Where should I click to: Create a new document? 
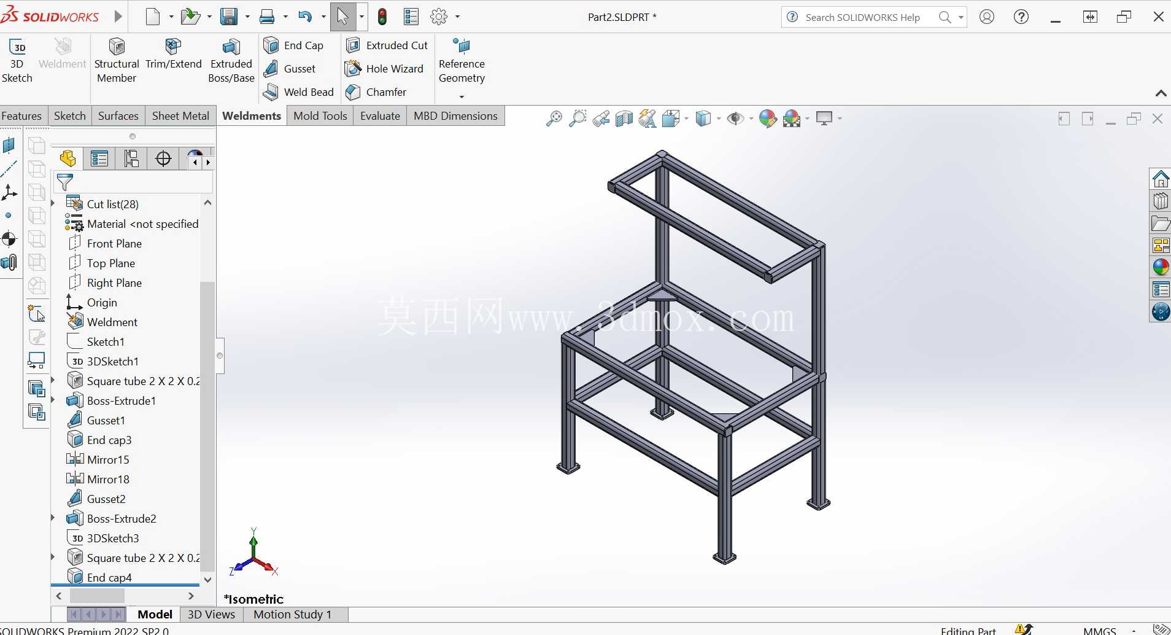(x=153, y=17)
